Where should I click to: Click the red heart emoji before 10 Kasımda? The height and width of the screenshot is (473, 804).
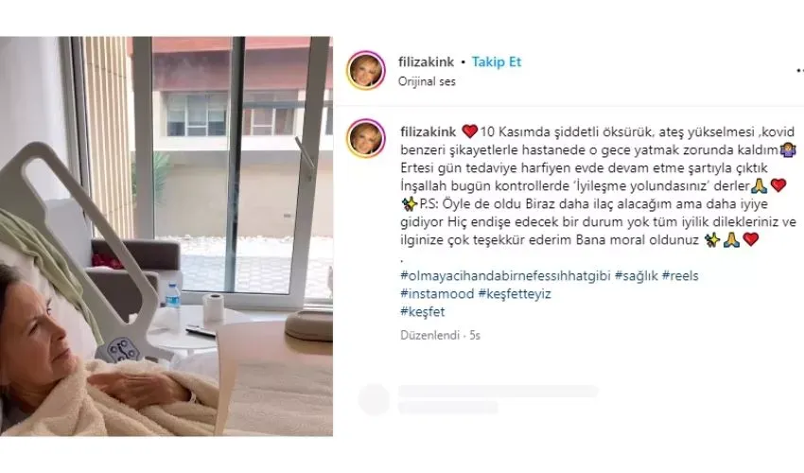click(x=469, y=131)
